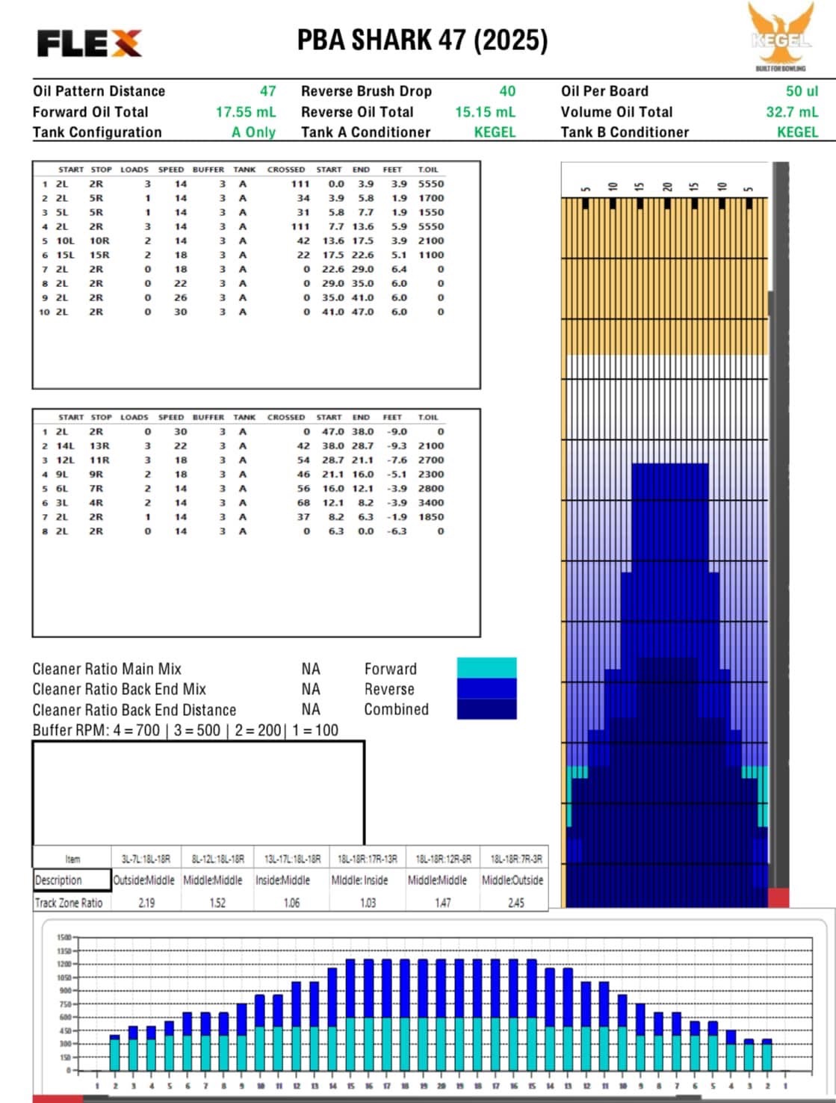Screen dimensions: 836x1103
Task: Click the Track Zone Ratio value 2.45
Action: click(x=515, y=903)
